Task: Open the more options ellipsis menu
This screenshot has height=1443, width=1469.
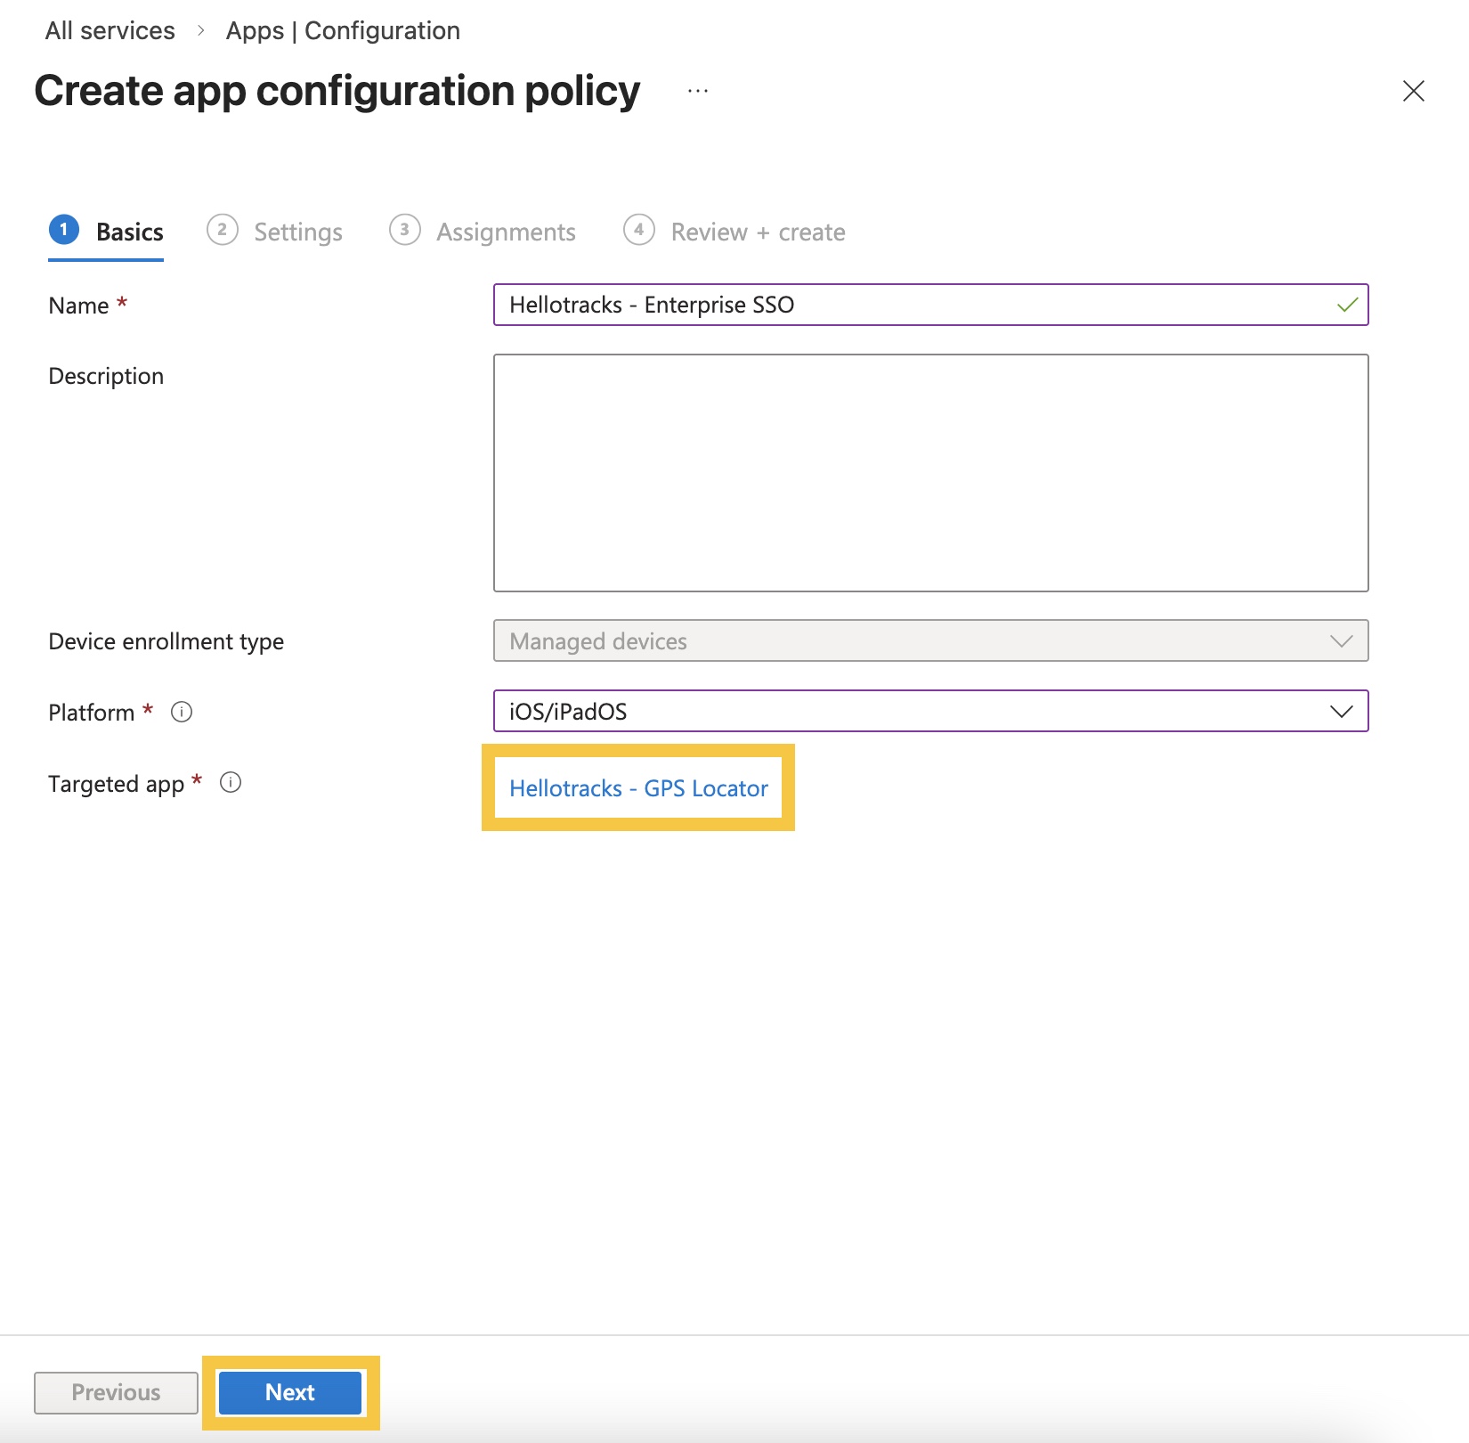Action: (x=698, y=91)
